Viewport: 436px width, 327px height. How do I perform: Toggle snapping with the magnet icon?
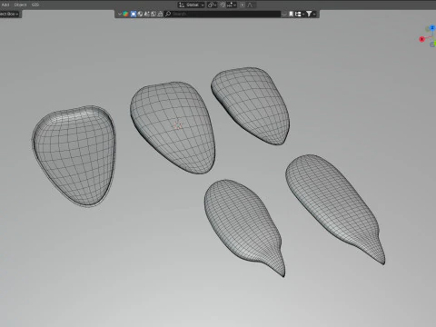tap(223, 5)
